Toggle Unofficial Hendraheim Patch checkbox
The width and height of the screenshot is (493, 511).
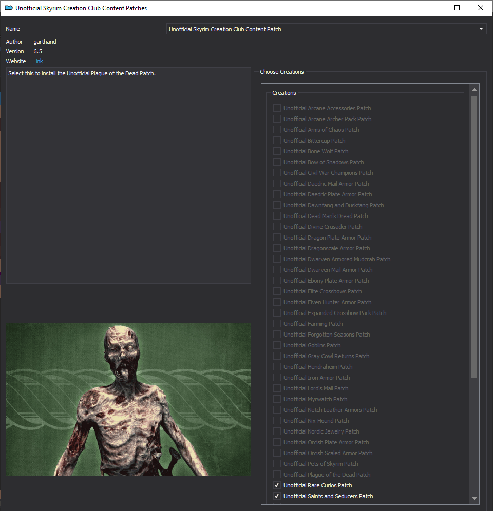277,366
